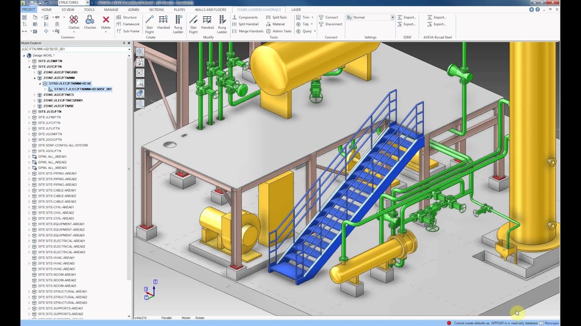Image resolution: width=581 pixels, height=326 pixels.
Task: Expand ZONE JLEC/FTN/CS node
Action: click(34, 95)
